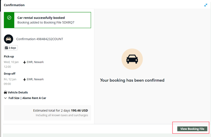Click the pick-up airport plane icon
Image resolution: width=211 pixels, height=137 pixels.
click(24, 62)
